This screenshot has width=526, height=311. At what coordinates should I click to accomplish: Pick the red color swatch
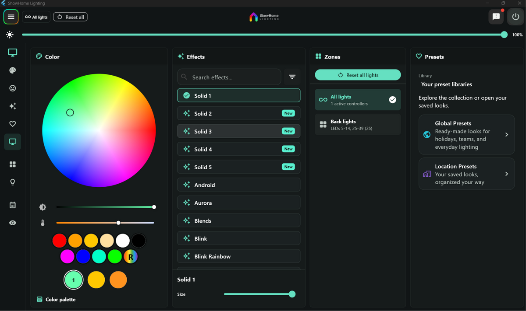(x=60, y=241)
